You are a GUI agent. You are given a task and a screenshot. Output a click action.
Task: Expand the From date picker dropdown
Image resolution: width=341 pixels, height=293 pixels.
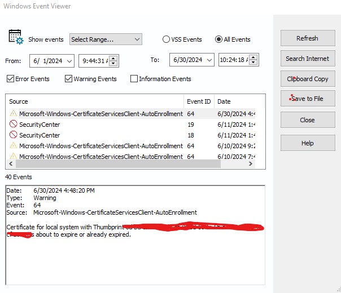click(x=69, y=60)
